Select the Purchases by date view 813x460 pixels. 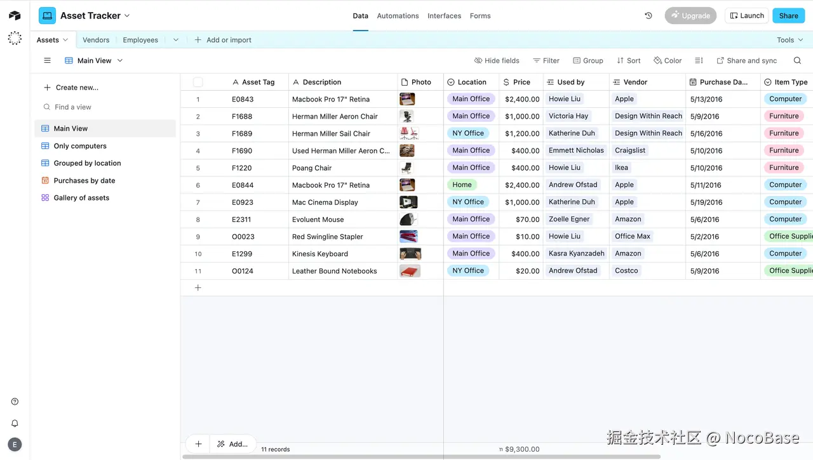click(105, 181)
